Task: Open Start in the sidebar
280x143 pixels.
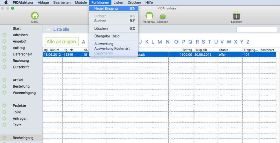Action: [x=17, y=28]
